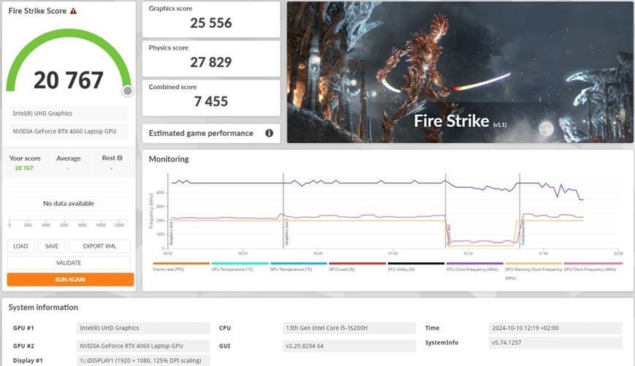Toggle GPU Clock Frequency legend swatch
Screen dimensions: 635x366
593,264
